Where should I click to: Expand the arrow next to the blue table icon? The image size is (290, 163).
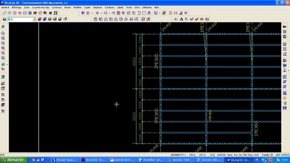click(159, 13)
